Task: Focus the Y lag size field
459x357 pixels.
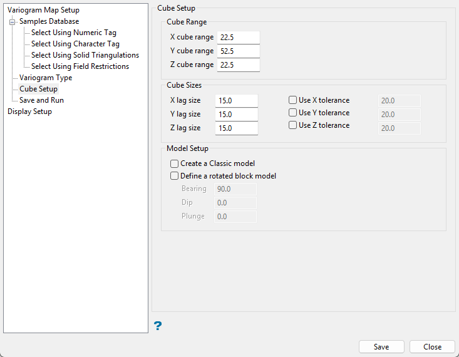Action: click(237, 115)
